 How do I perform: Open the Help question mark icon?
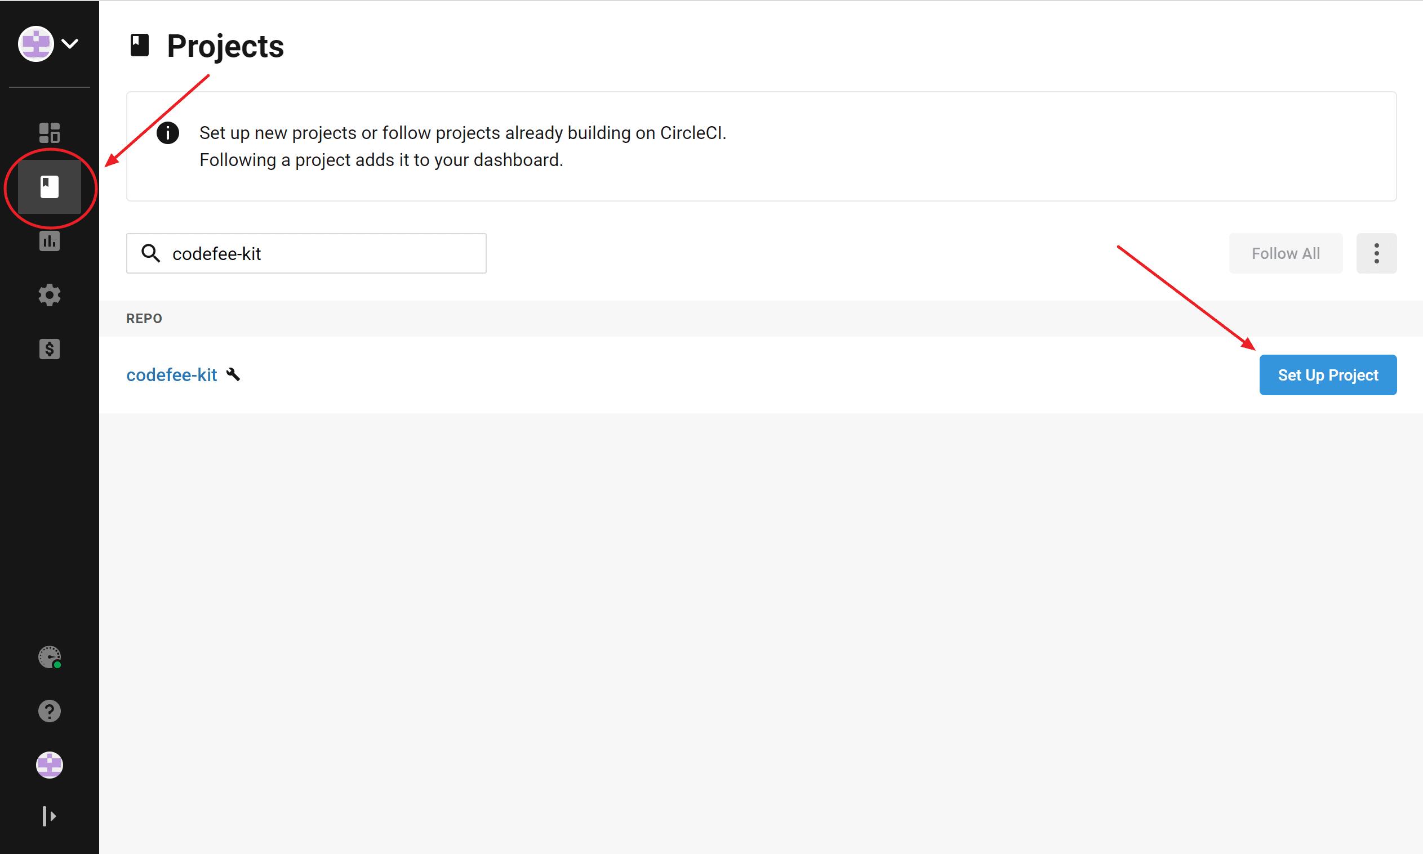50,711
